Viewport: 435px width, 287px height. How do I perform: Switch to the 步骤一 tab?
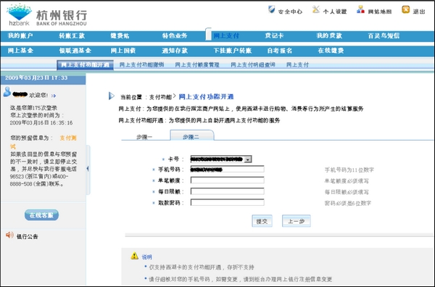pyautogui.click(x=144, y=137)
